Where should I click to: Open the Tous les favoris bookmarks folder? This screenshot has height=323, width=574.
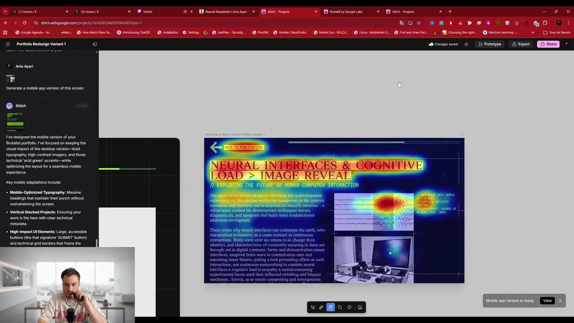pyautogui.click(x=557, y=32)
